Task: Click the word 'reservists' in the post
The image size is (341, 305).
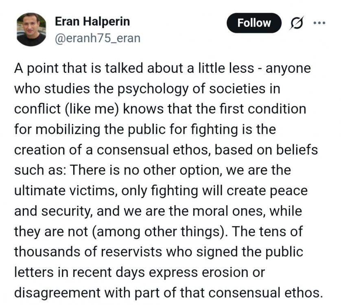Action: [131, 252]
